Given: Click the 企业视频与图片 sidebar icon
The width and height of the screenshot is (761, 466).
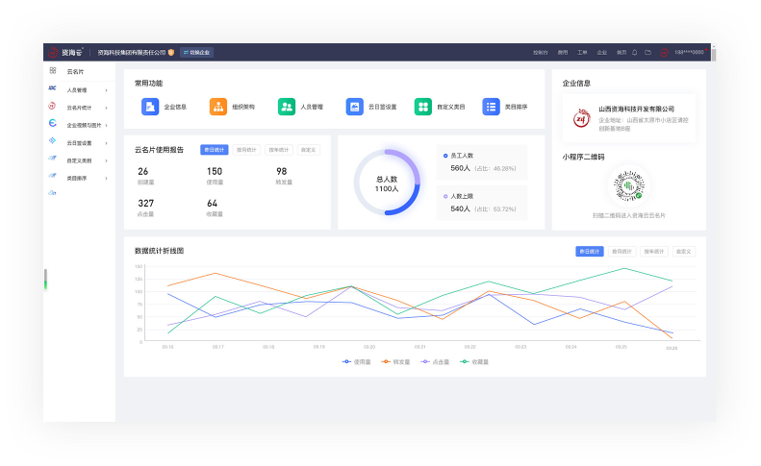Looking at the screenshot, I should (x=52, y=123).
